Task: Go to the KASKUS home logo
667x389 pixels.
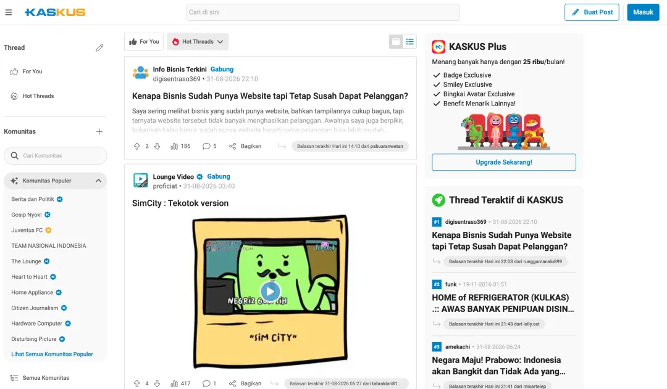Action: pyautogui.click(x=55, y=12)
